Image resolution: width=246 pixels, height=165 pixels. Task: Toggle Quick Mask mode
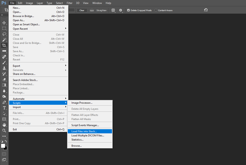coord(4,154)
